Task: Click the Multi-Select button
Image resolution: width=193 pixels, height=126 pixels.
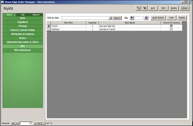Action: click(x=158, y=18)
